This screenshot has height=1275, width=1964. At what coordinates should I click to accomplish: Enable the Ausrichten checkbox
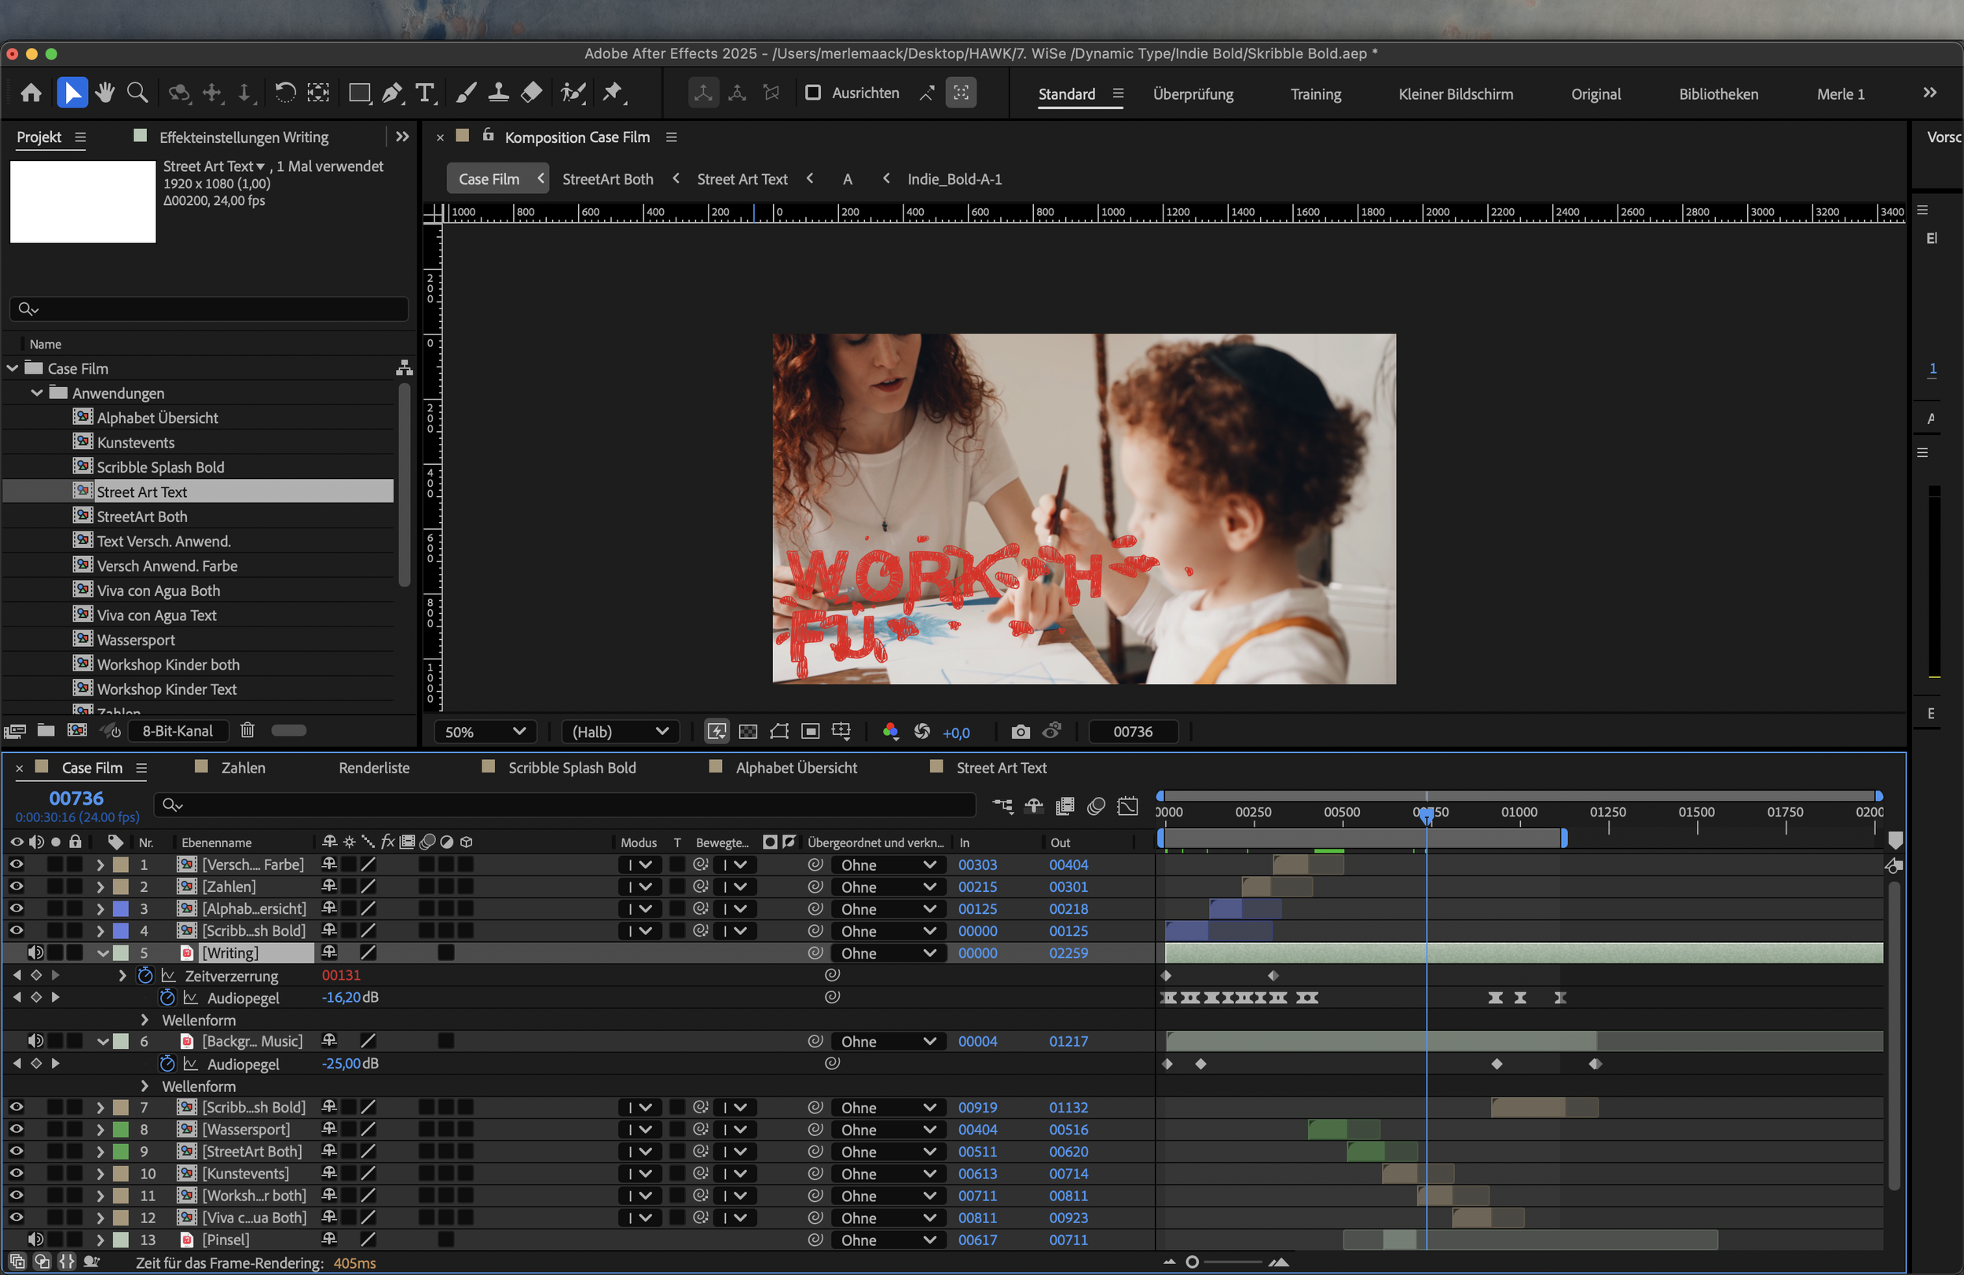[813, 93]
